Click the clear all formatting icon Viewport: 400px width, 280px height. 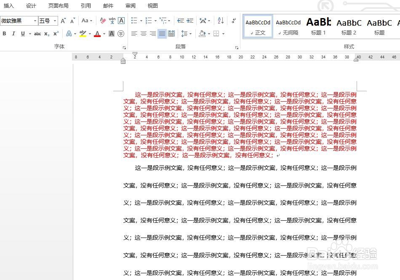pyautogui.click(x=102, y=19)
